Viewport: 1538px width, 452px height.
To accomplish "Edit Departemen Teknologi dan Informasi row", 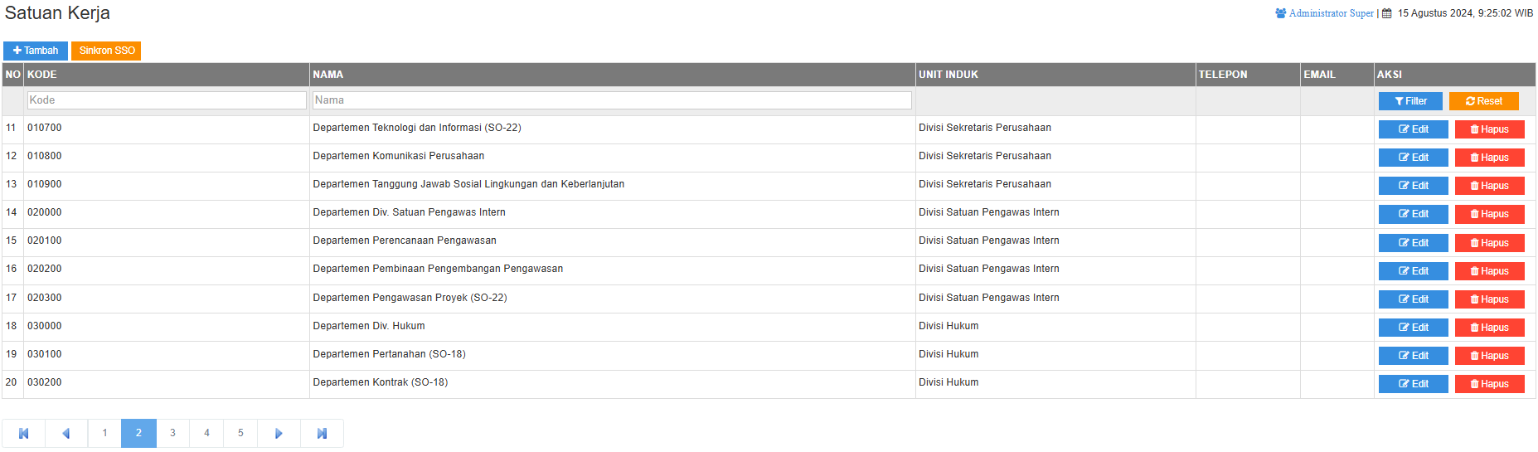I will (x=1413, y=129).
